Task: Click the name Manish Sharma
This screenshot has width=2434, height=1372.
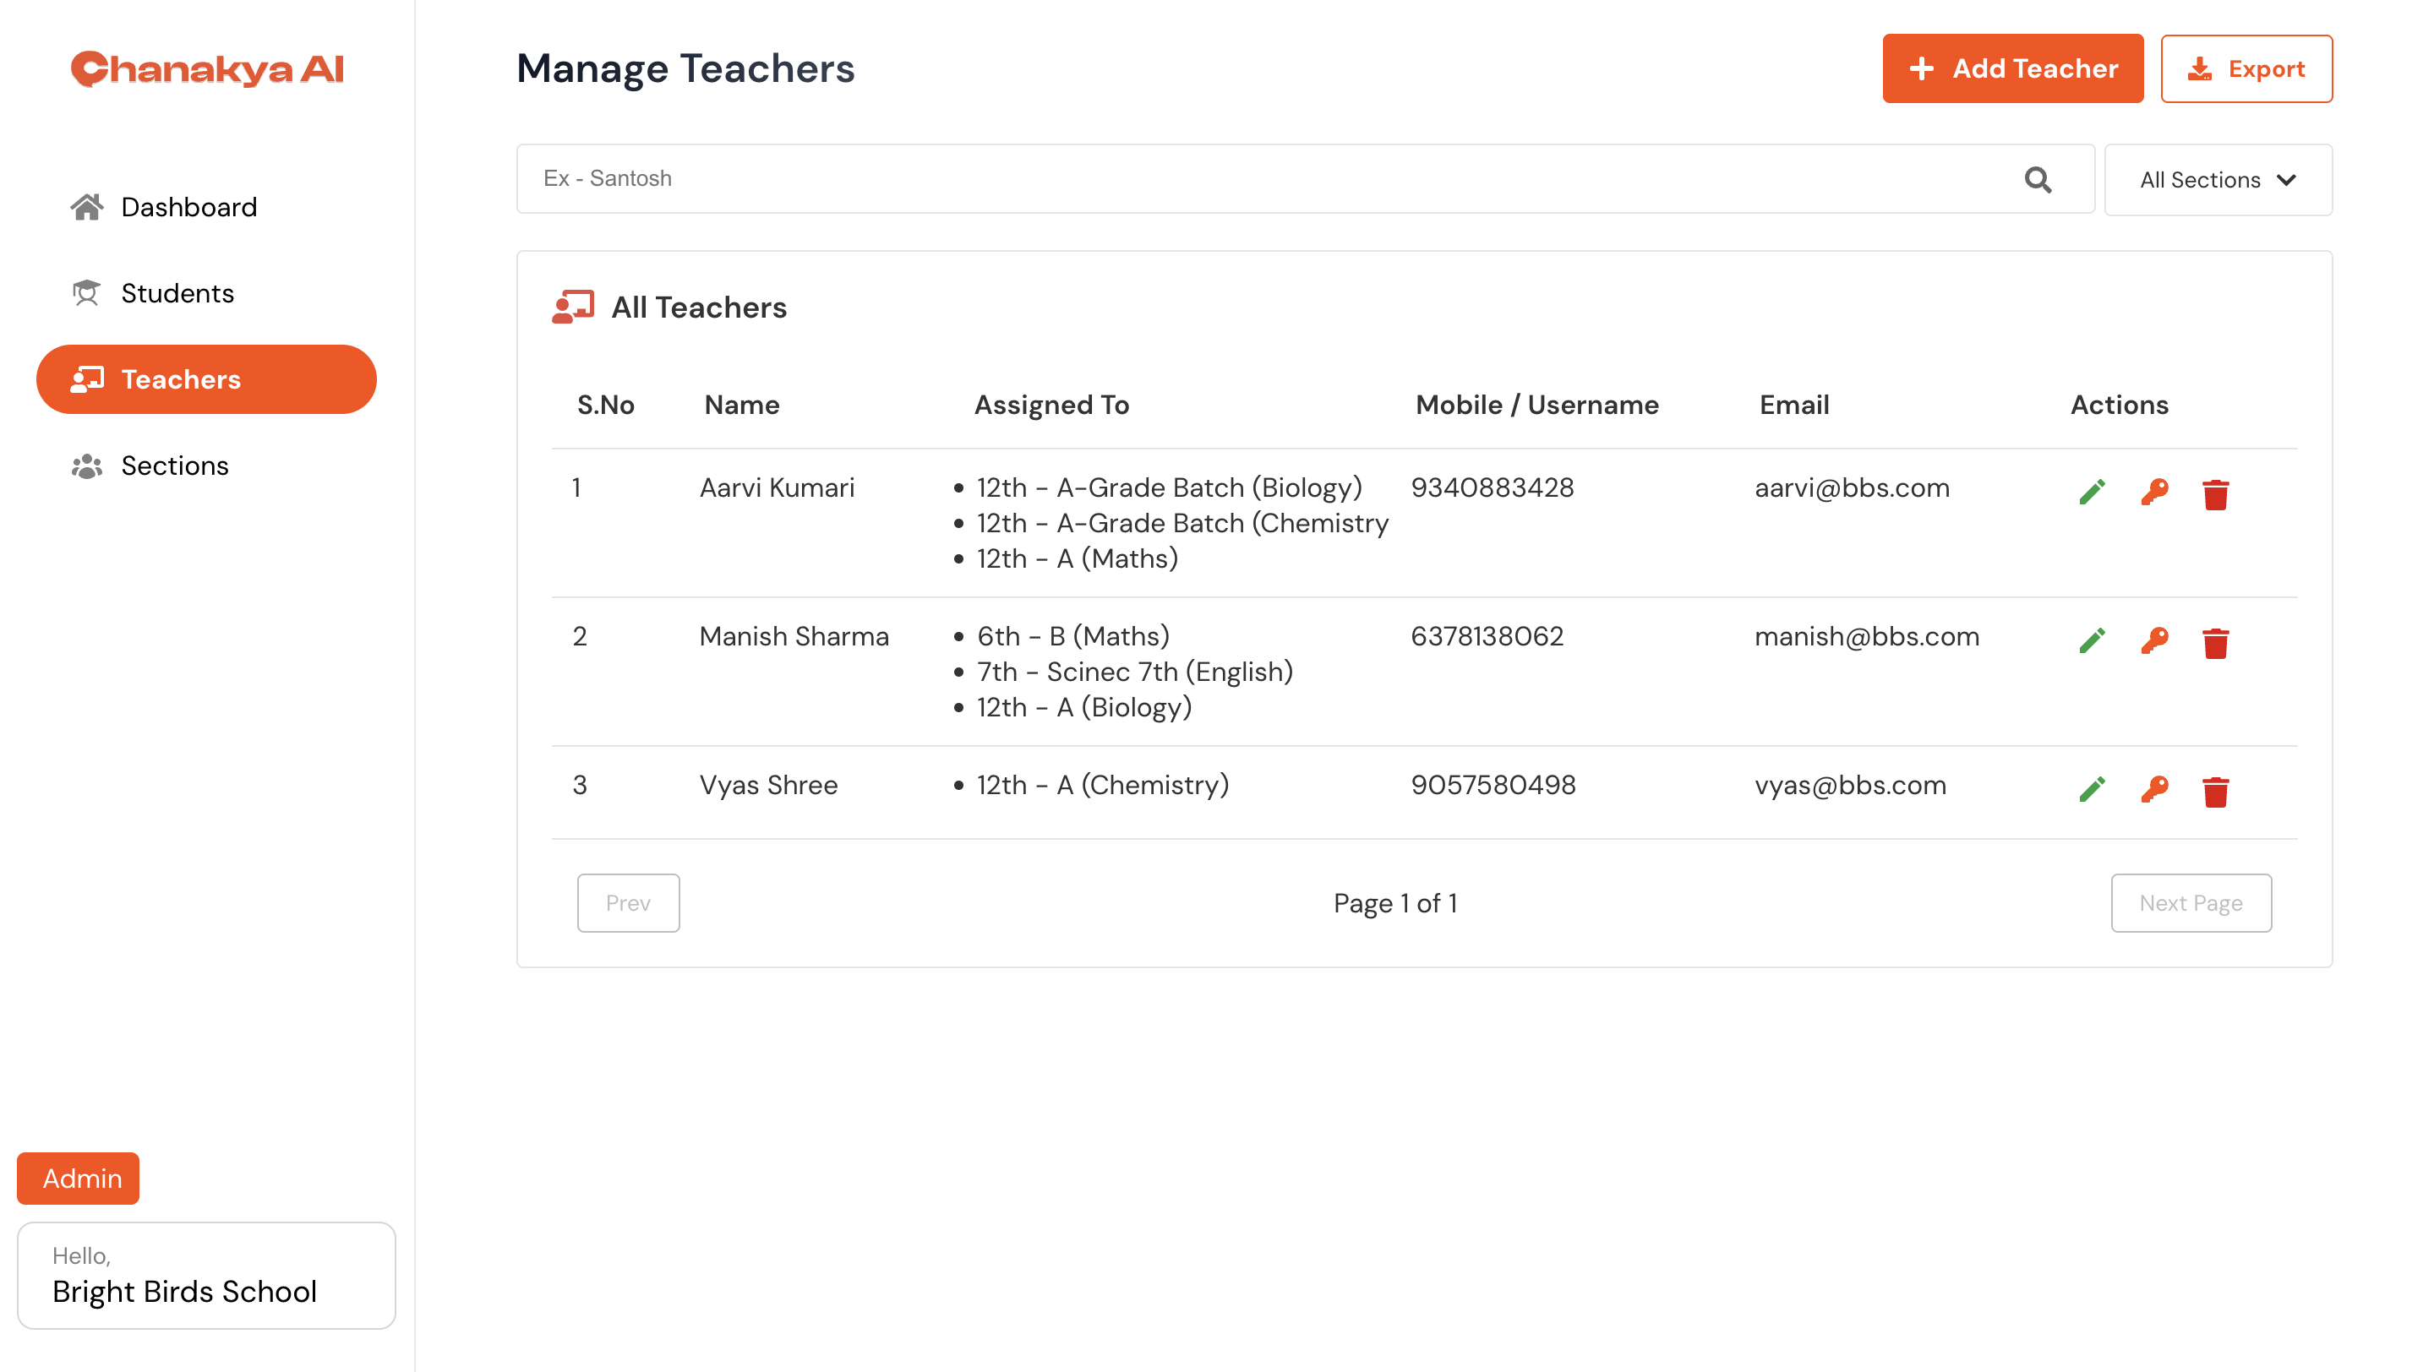Action: [x=794, y=636]
